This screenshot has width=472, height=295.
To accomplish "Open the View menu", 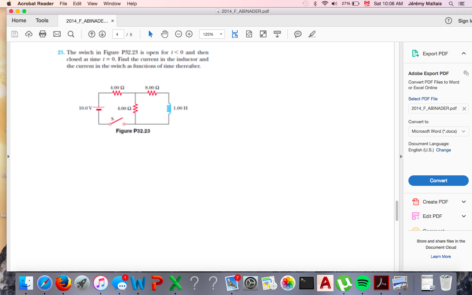I will (92, 4).
